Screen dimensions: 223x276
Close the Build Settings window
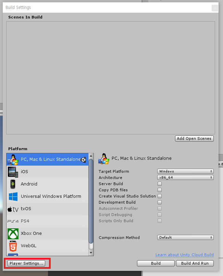(215, 8)
